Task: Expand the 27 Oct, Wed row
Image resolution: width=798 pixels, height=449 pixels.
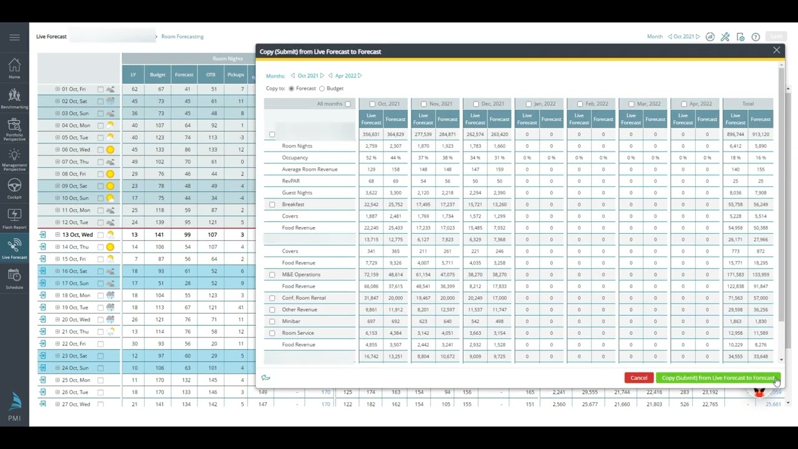Action: click(57, 405)
